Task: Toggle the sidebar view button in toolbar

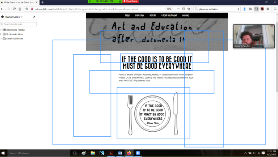Action: pos(256,9)
